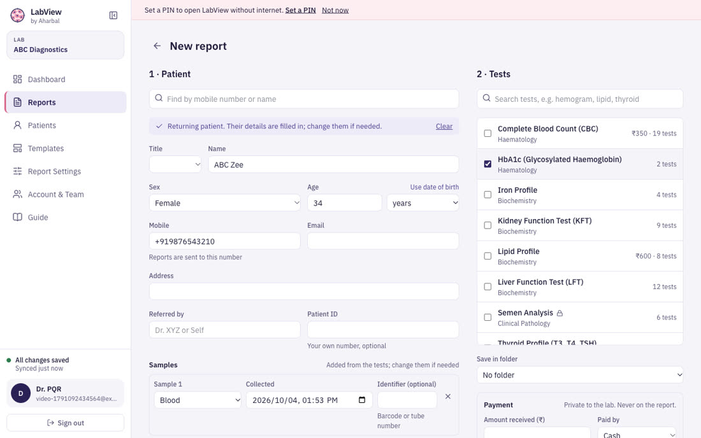Image resolution: width=701 pixels, height=438 pixels.
Task: Switch to Use date of birth
Action: pos(435,187)
